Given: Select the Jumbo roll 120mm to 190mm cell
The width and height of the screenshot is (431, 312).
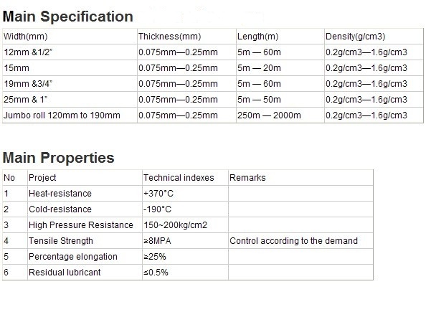Looking at the screenshot, I should tap(62, 115).
